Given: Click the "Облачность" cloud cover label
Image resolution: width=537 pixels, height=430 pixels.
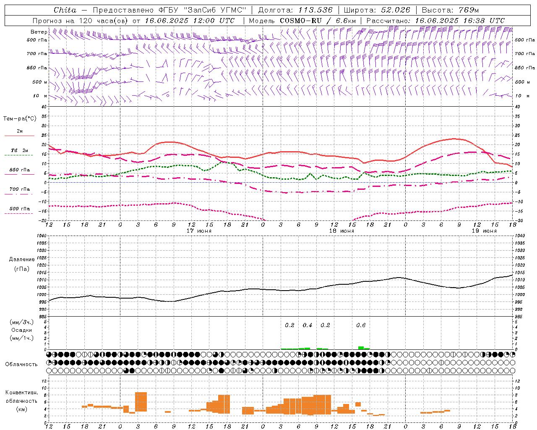Looking at the screenshot, I should (21, 364).
